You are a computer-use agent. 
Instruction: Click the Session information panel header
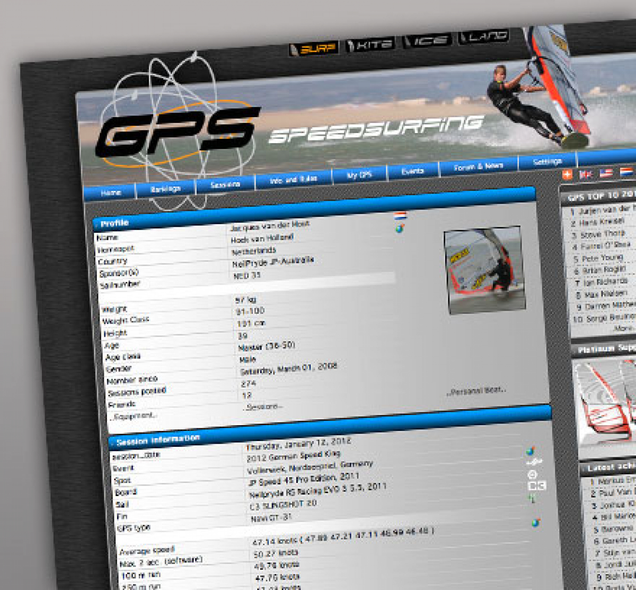(330, 427)
